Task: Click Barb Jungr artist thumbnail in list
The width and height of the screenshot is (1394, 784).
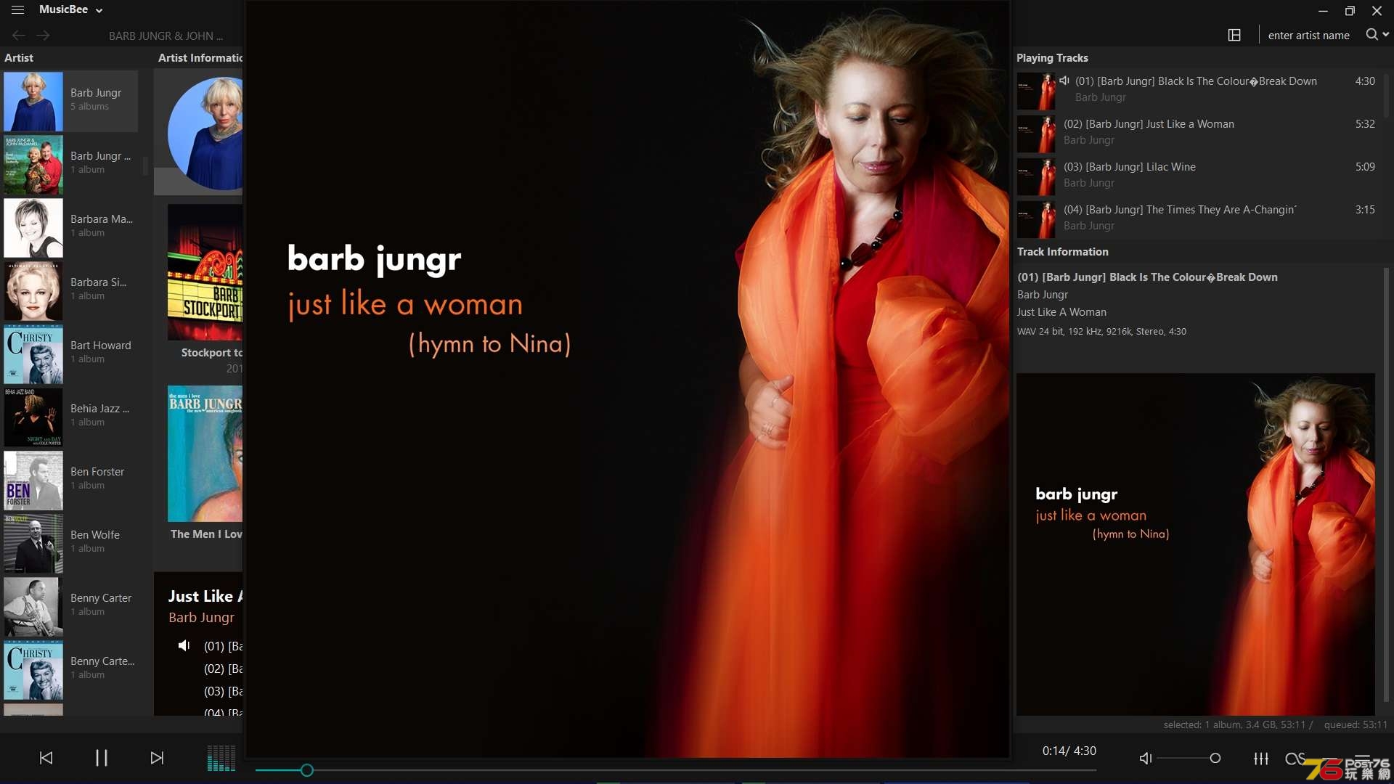Action: click(33, 102)
